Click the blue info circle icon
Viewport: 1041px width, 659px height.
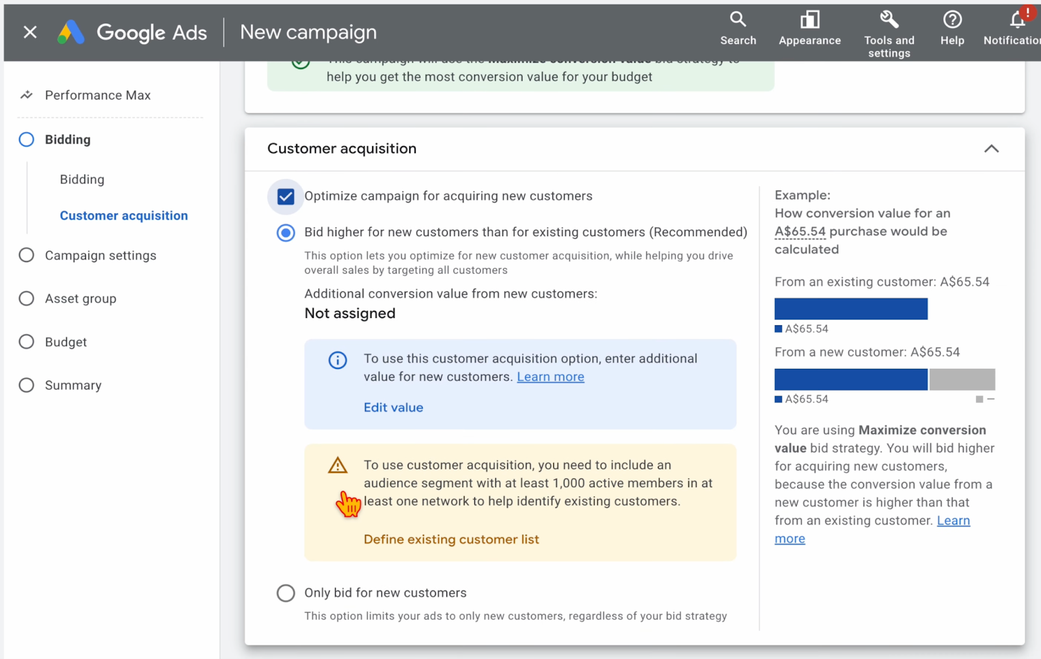click(x=338, y=360)
